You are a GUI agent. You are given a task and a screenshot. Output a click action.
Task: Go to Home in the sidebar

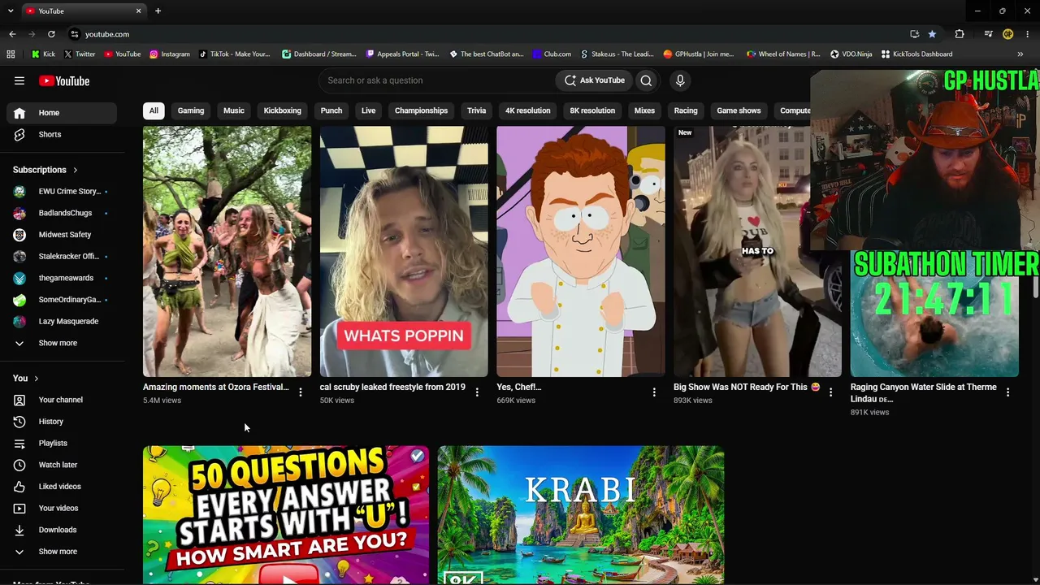[62, 113]
